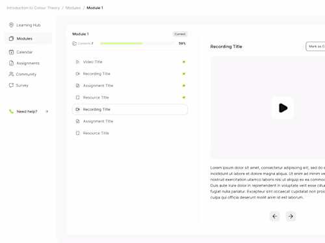
Task: Select Modules in the sidebar
Action: 28,38
